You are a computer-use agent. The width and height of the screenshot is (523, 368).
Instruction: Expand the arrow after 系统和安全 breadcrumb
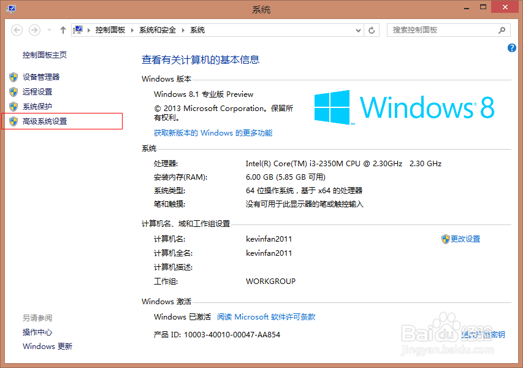coord(183,31)
